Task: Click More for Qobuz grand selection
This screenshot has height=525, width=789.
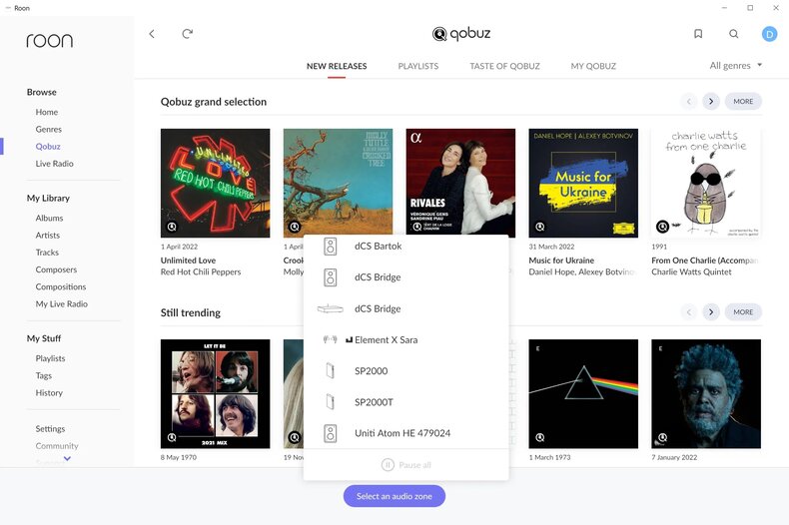Action: pyautogui.click(x=743, y=101)
